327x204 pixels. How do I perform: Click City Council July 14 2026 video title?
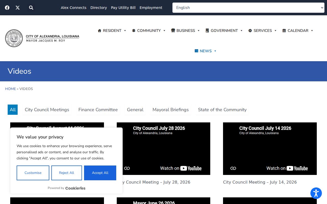tap(265, 128)
